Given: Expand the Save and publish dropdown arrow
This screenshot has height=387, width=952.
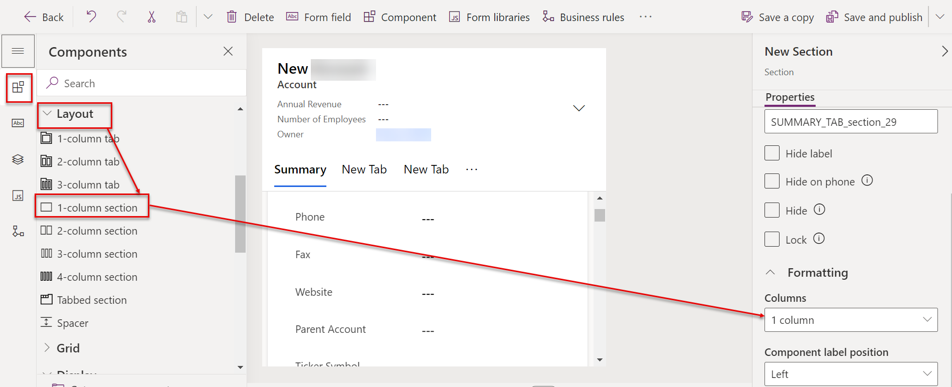Looking at the screenshot, I should [x=940, y=17].
